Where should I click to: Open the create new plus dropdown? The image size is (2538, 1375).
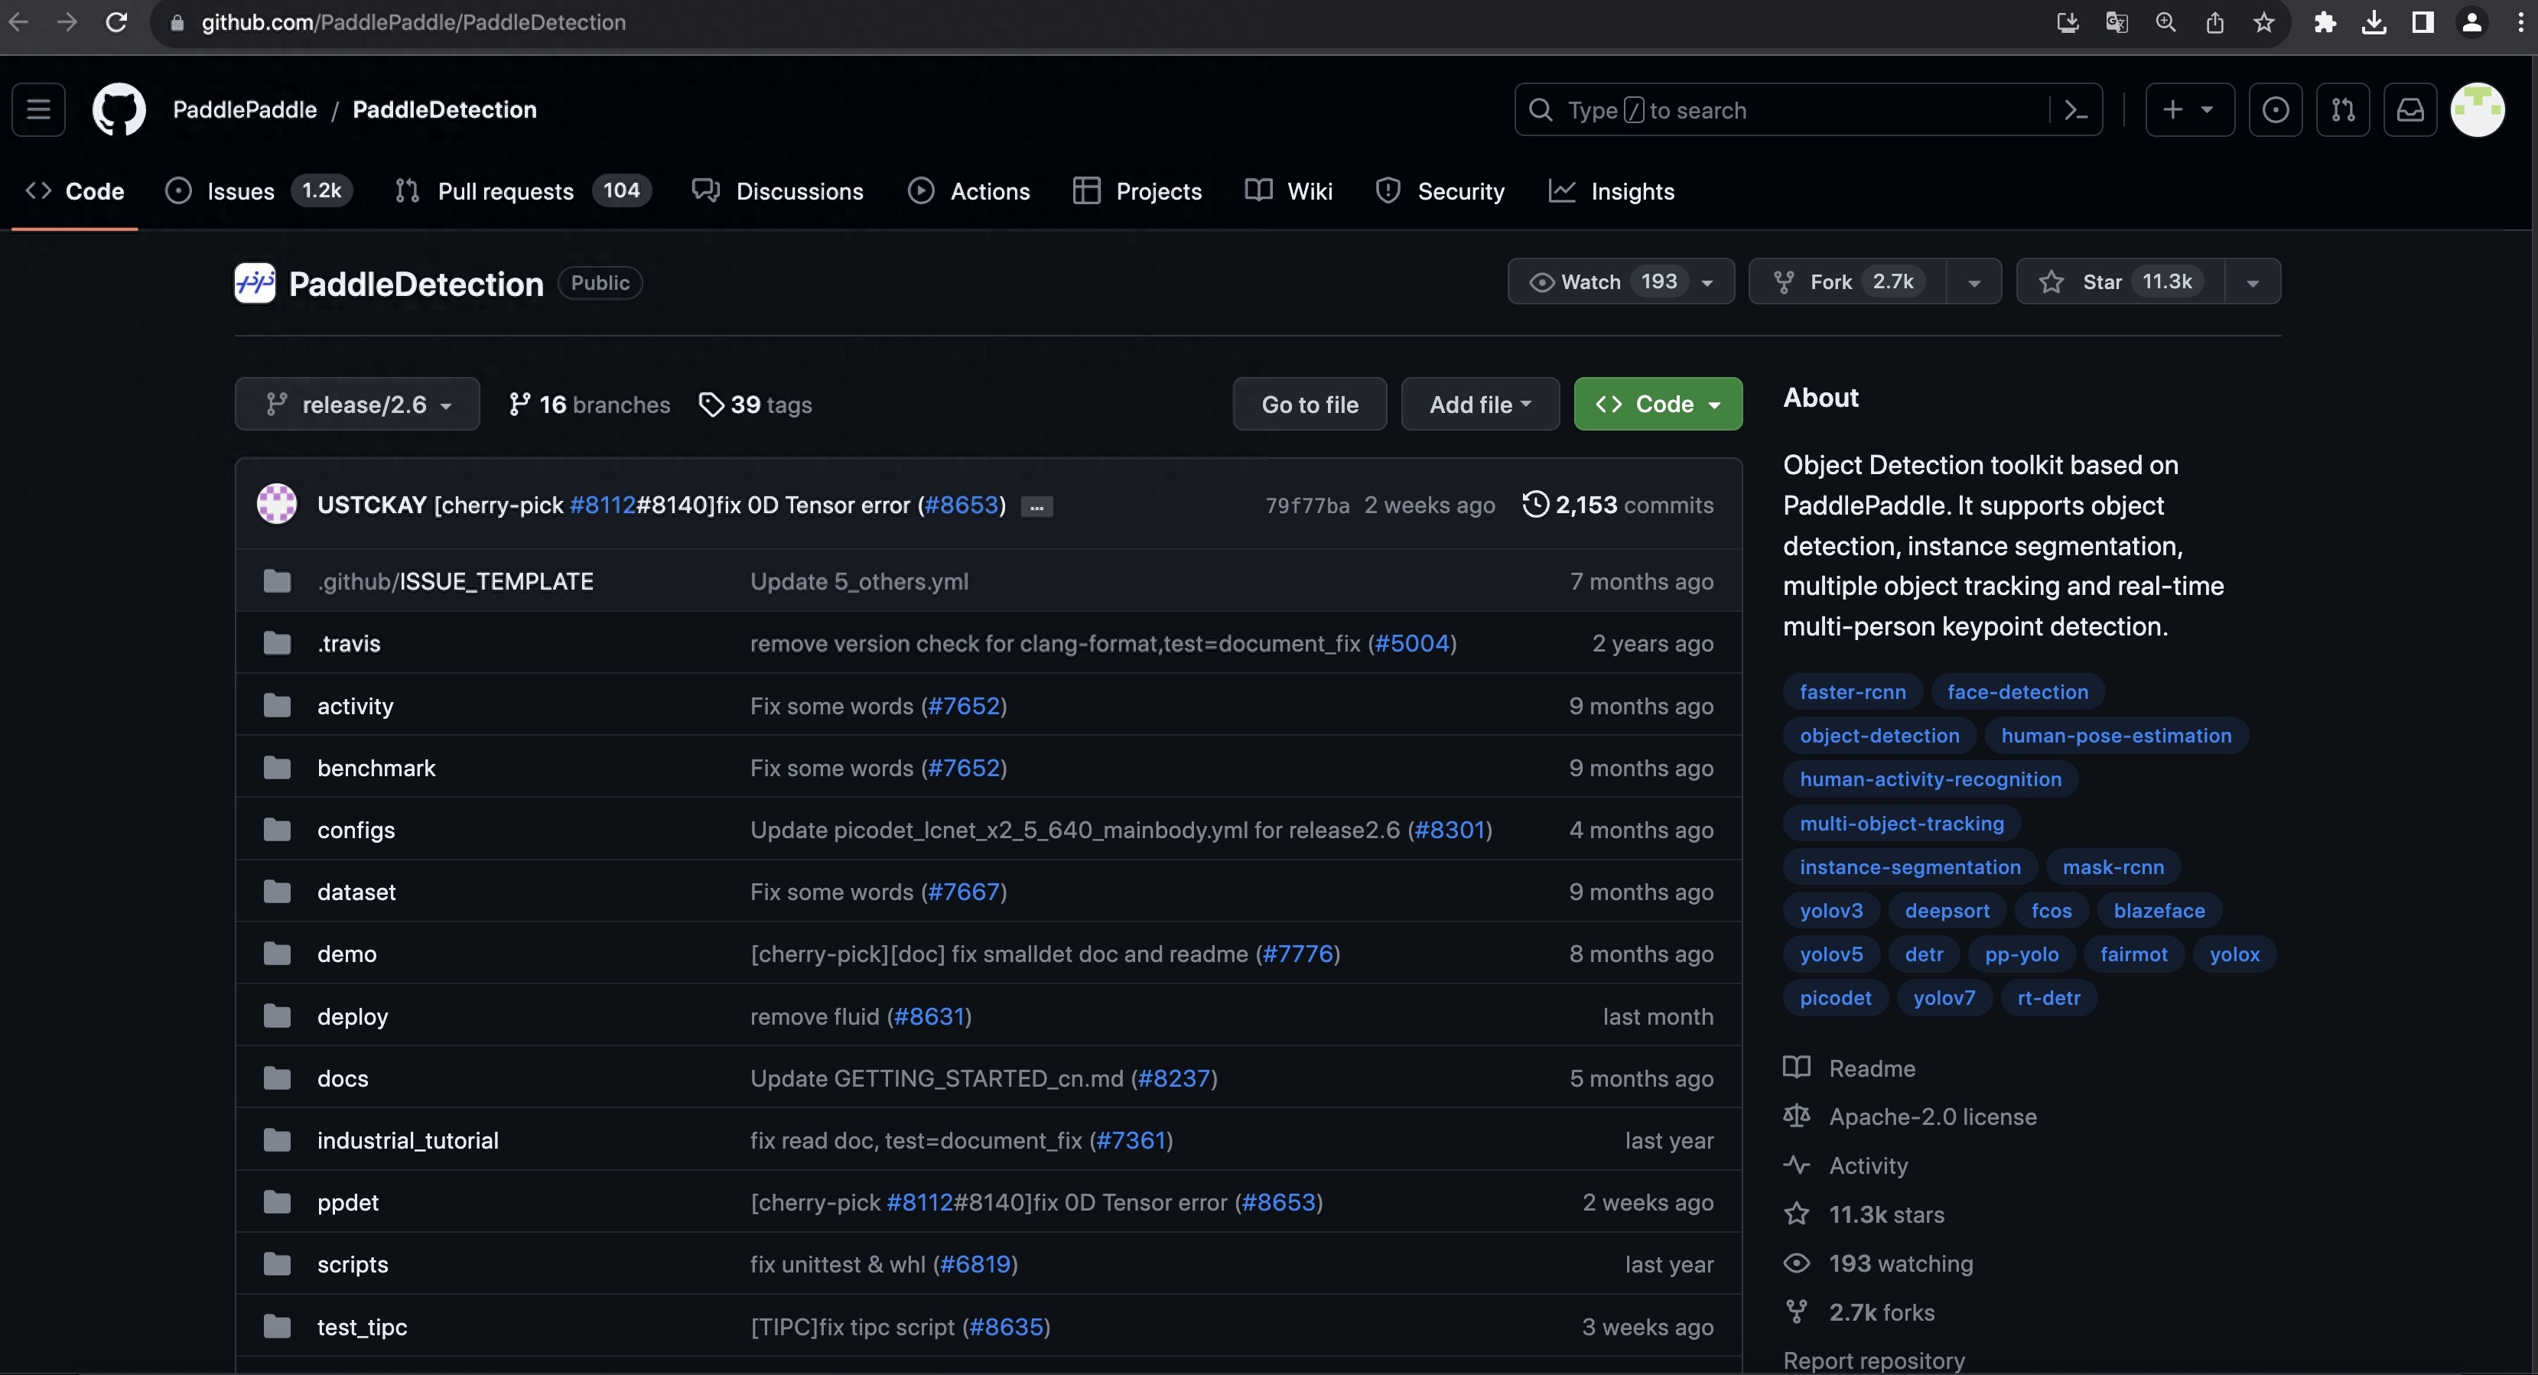(x=2189, y=109)
